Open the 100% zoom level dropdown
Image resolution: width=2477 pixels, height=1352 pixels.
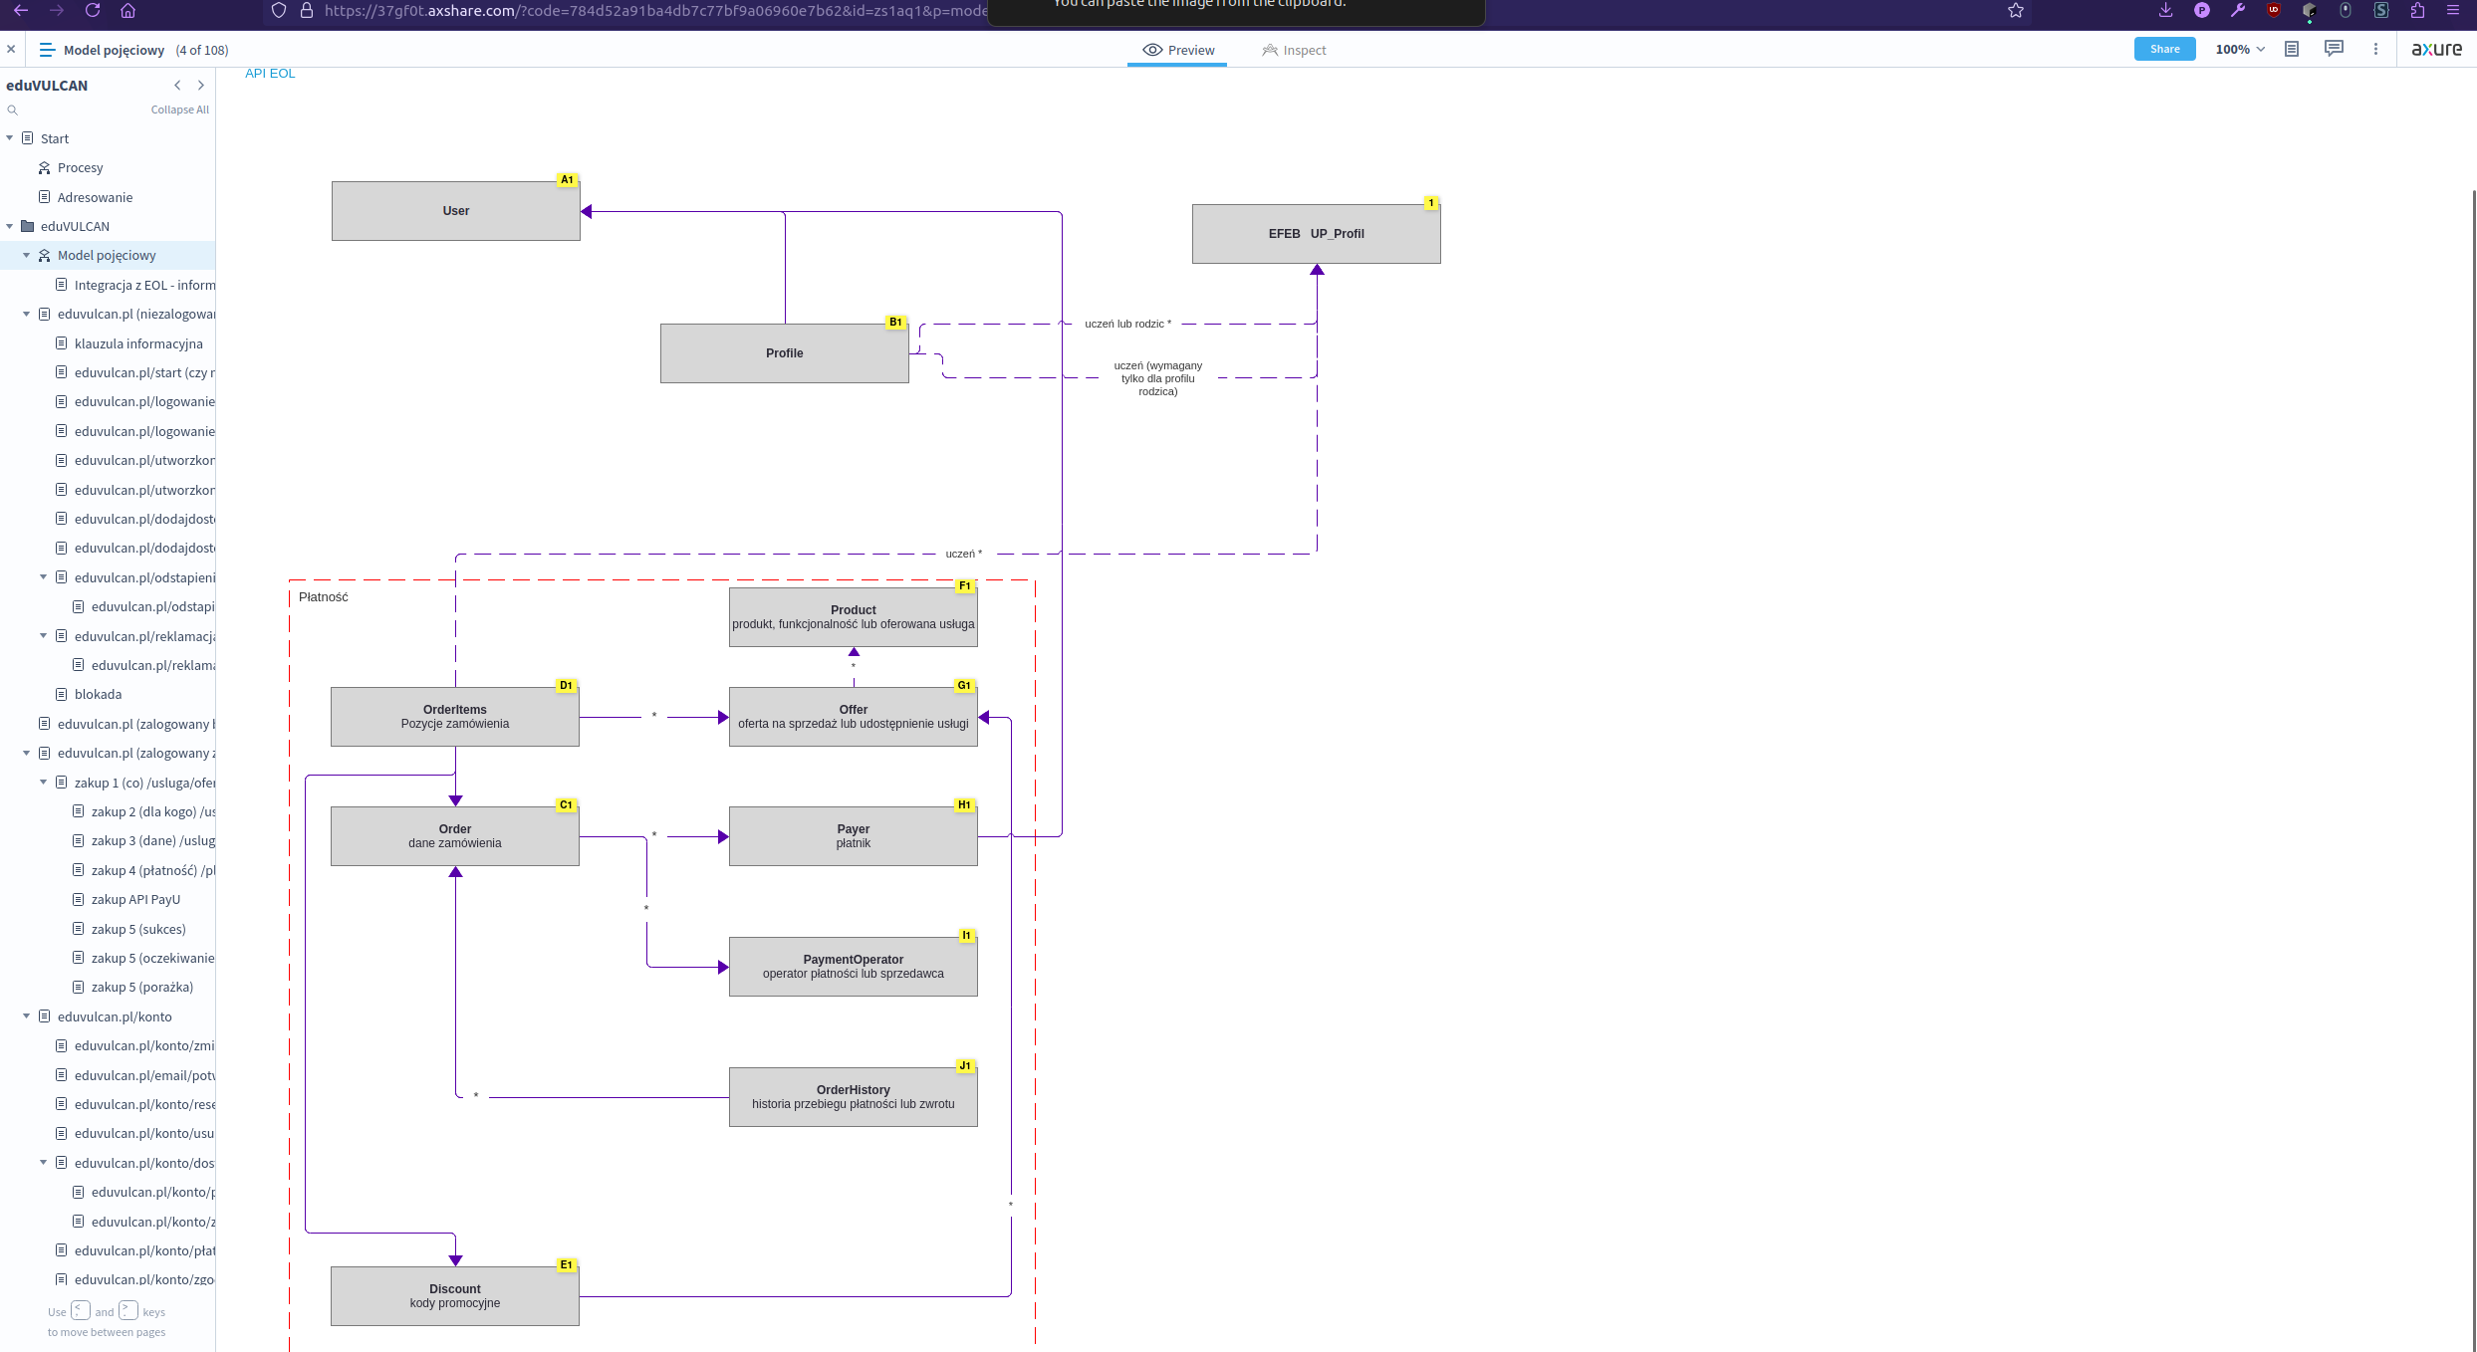coord(2240,49)
